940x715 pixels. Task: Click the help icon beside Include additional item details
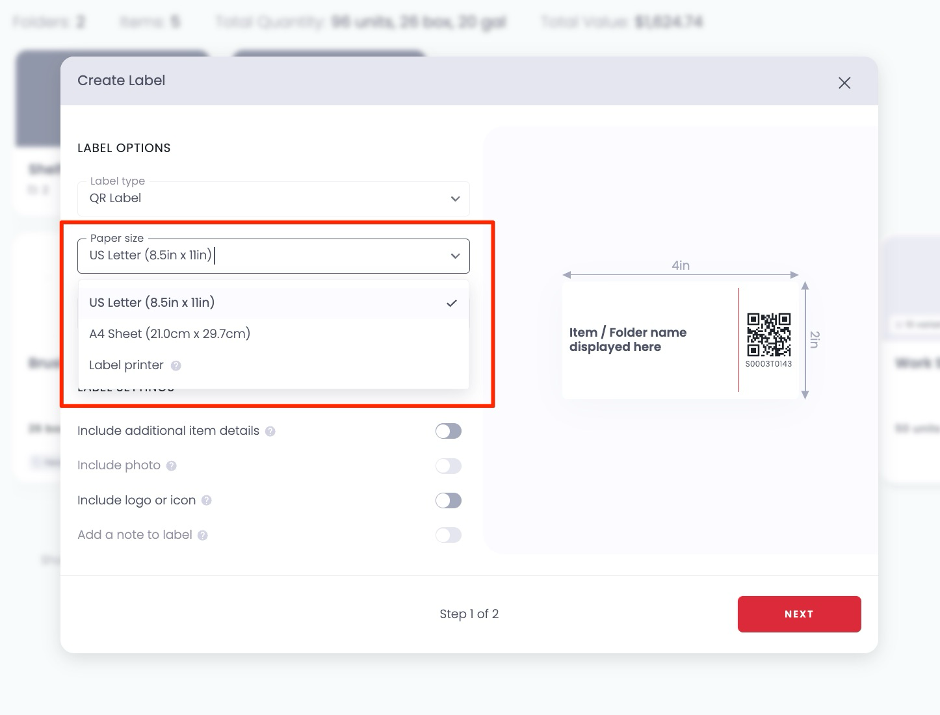[x=271, y=431]
